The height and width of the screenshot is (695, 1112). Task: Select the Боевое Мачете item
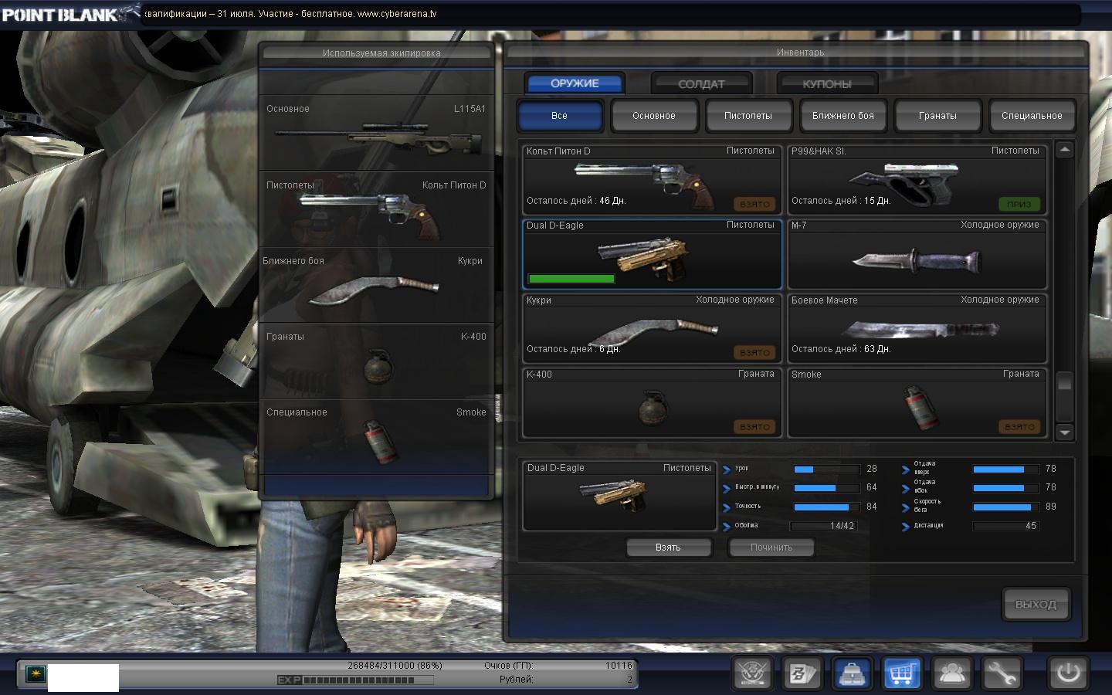pyautogui.click(x=917, y=329)
